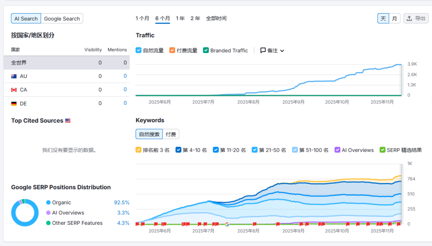Select the 全世界 row in country table

click(x=19, y=63)
